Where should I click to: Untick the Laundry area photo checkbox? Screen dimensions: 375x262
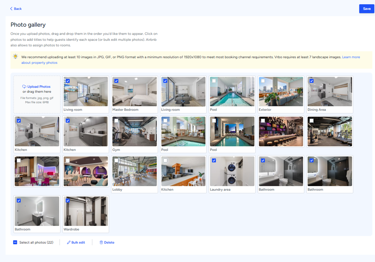pyautogui.click(x=214, y=160)
